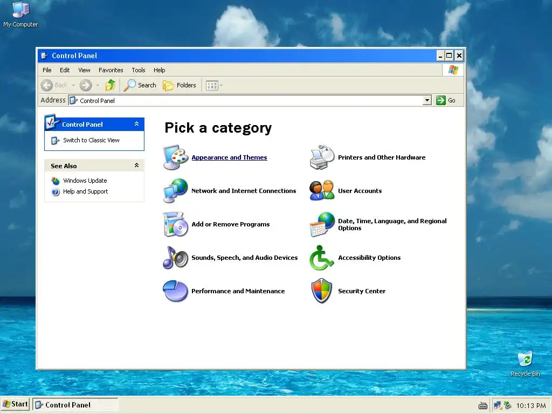552x414 pixels.
Task: Click the Network and Internet Connections globe icon
Action: tap(175, 190)
